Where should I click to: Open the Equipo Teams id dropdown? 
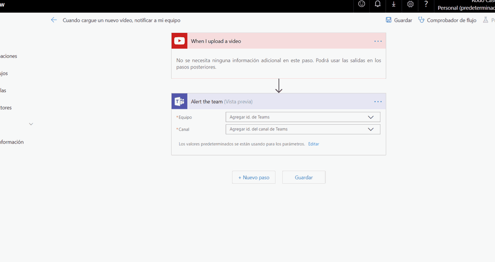pos(303,117)
